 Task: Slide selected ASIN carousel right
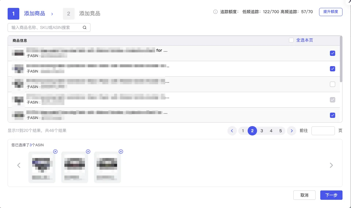pyautogui.click(x=331, y=165)
